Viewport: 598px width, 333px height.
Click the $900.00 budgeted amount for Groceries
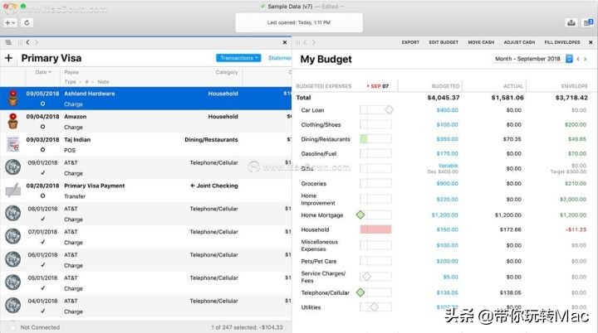point(448,183)
